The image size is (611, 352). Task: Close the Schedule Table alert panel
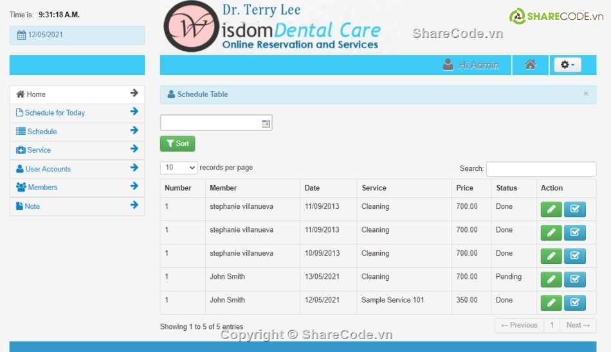pos(585,94)
